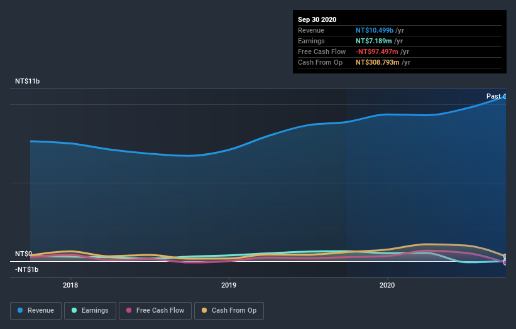Click the Revenue row label in tooltip
This screenshot has width=516, height=329.
(311, 30)
